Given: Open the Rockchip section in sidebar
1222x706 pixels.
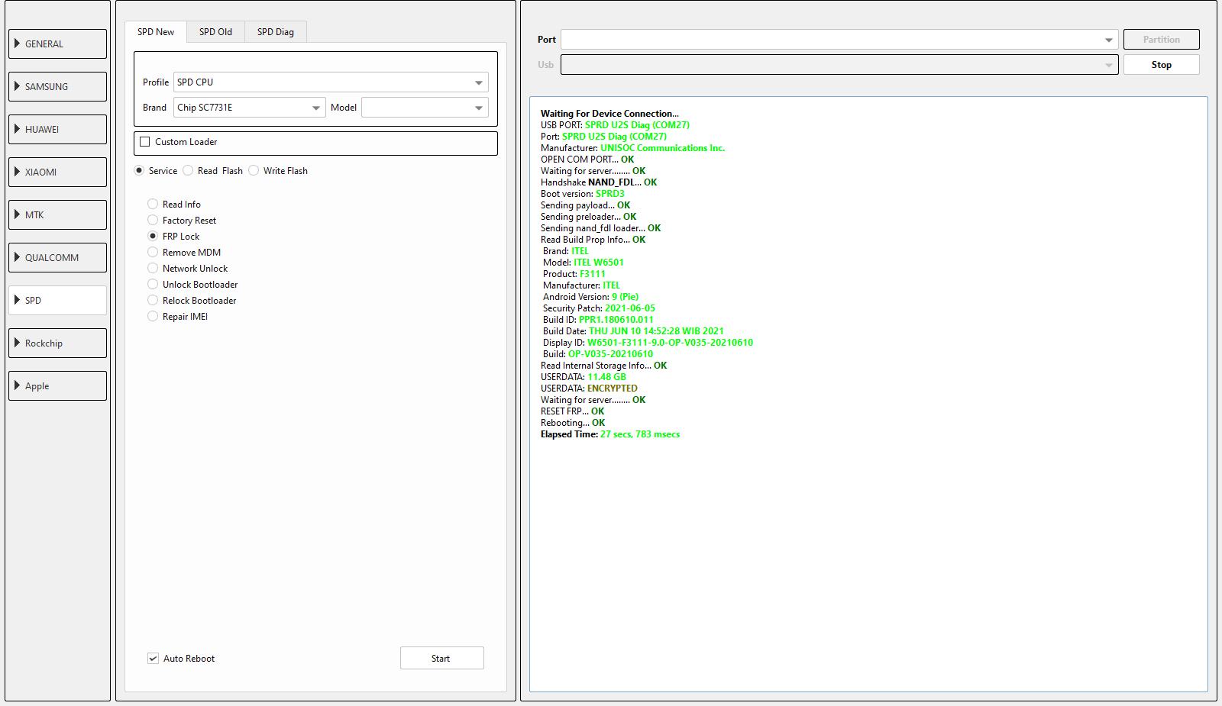Looking at the screenshot, I should pyautogui.click(x=57, y=343).
